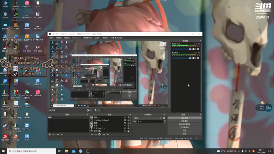Image resolution: width=274 pixels, height=154 pixels.
Task: Open OBS 设置 from controls panel
Action: click(185, 131)
